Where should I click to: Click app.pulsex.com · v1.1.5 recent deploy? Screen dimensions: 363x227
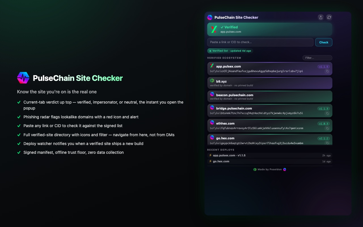tap(270, 155)
